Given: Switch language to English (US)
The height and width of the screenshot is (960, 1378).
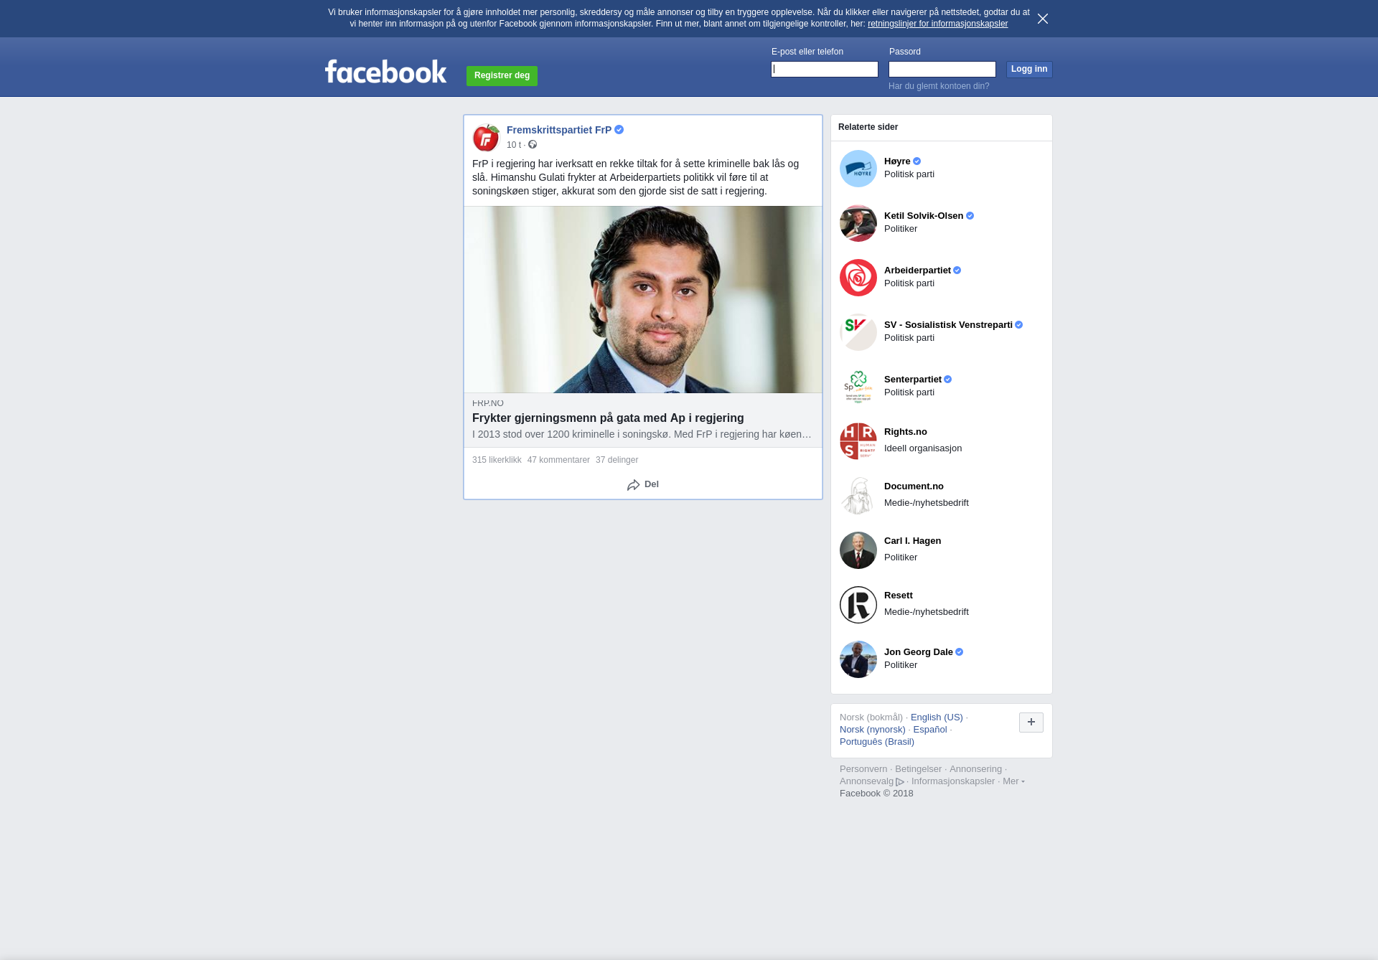Looking at the screenshot, I should [x=937, y=717].
